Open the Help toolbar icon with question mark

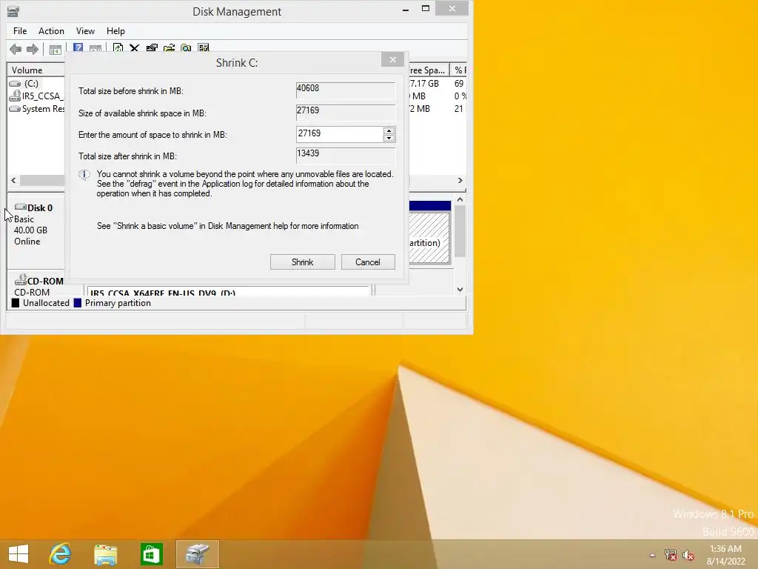(x=78, y=47)
